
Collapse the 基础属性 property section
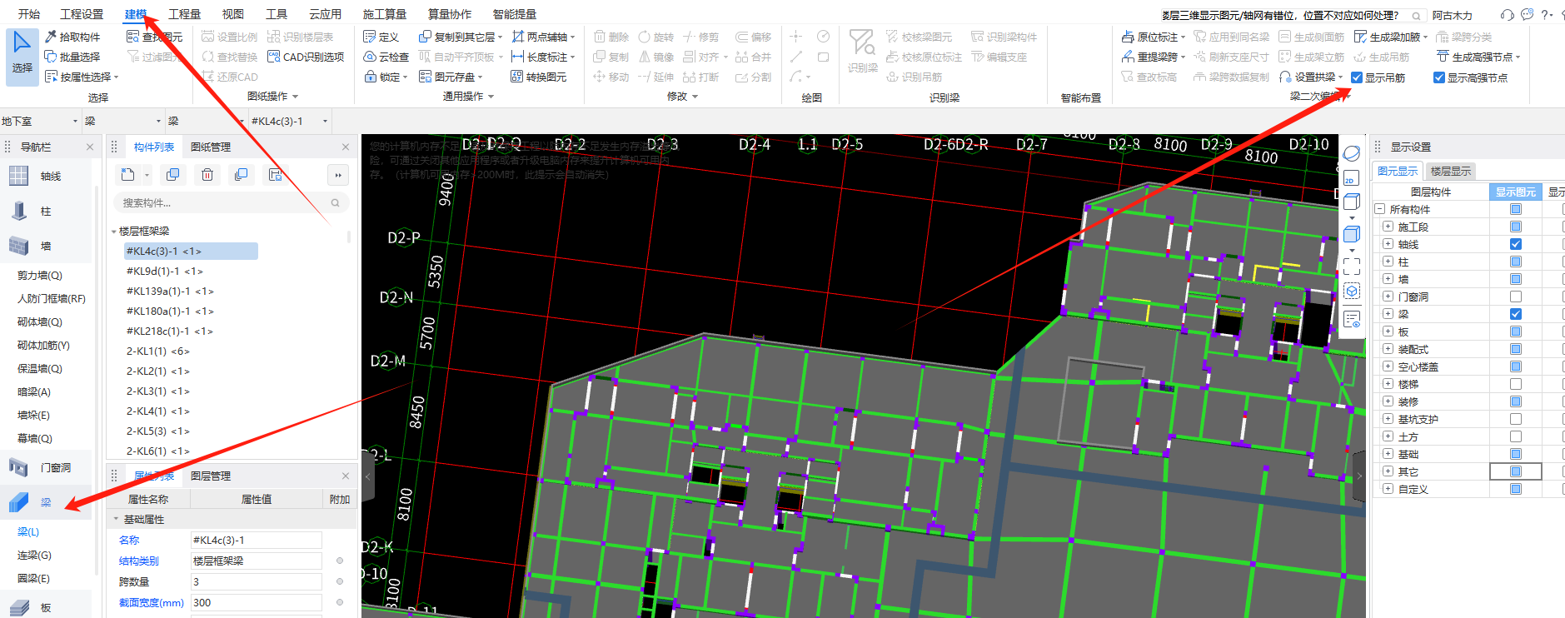(x=116, y=519)
